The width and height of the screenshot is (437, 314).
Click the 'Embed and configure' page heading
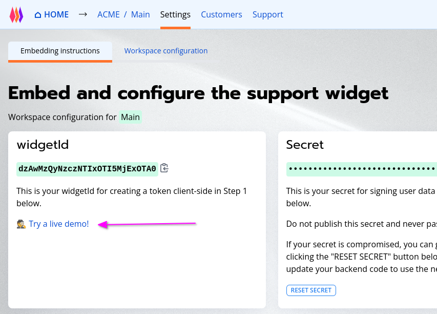[198, 93]
